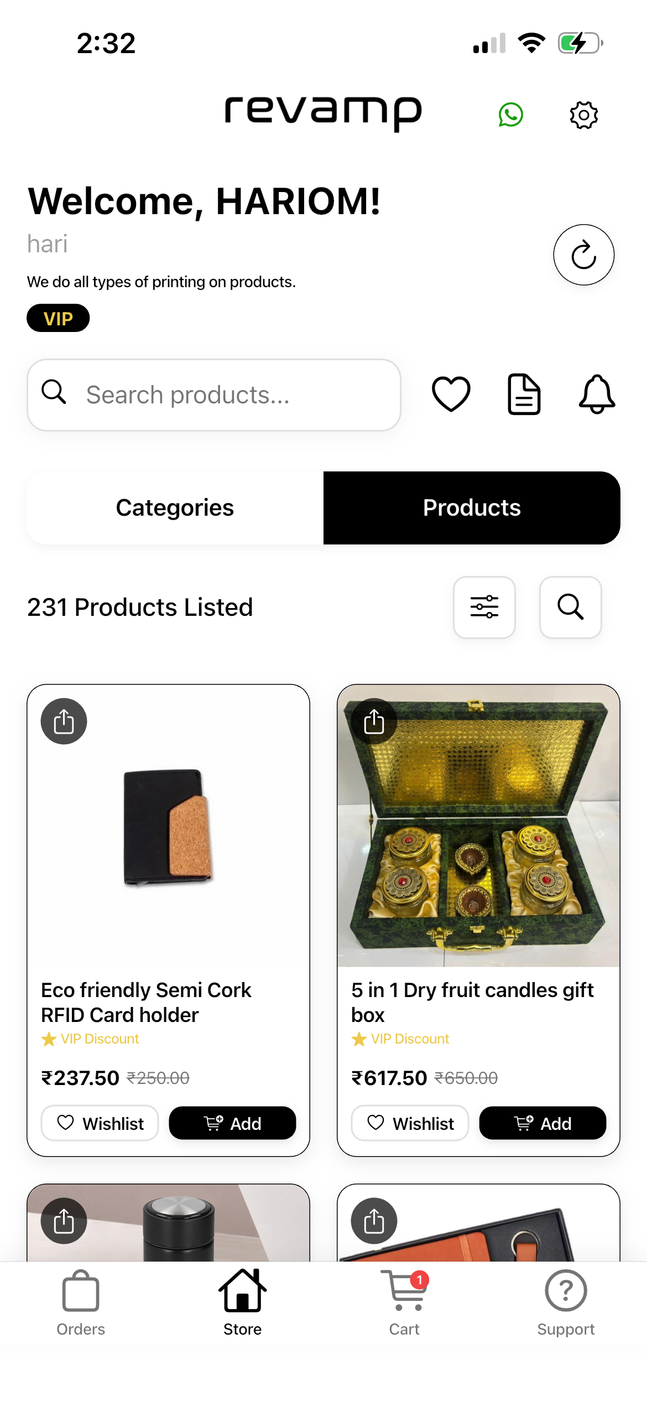Open the Orders tab in bottom bar
Image resolution: width=647 pixels, height=1401 pixels.
tap(81, 1303)
